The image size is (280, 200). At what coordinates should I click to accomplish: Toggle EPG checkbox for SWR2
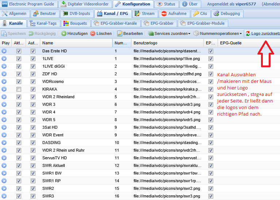pos(211,188)
